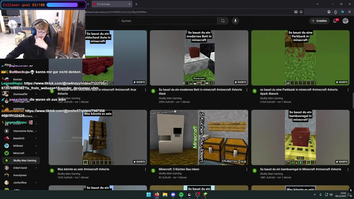Open File Explorer from the taskbar

coord(165,195)
